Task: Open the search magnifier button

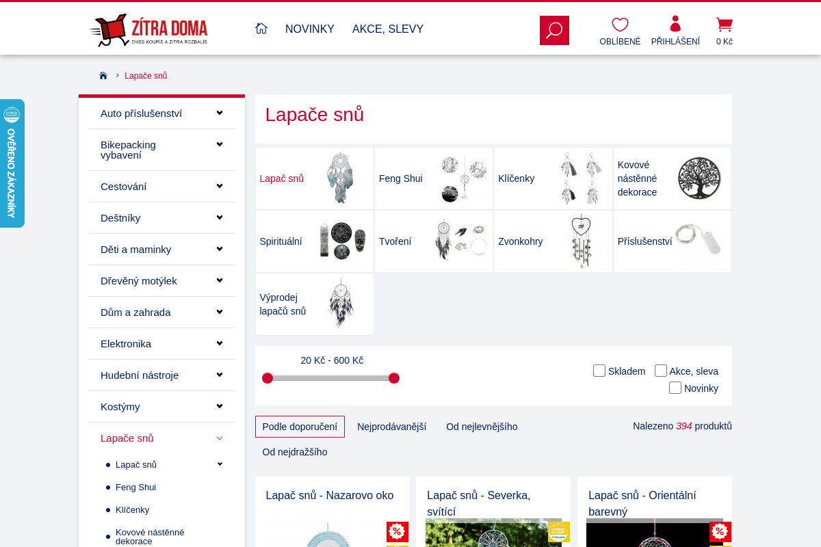Action: 554,30
